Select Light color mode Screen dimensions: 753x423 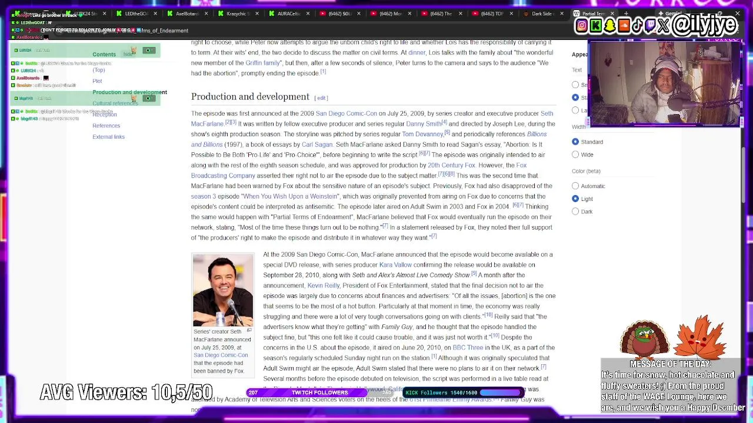coord(575,199)
